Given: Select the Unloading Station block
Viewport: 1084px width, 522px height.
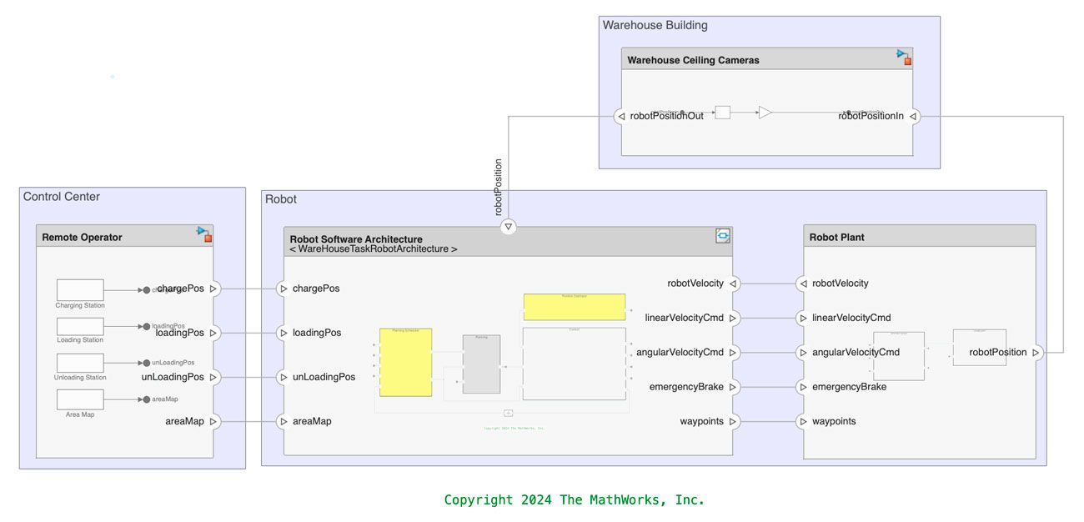Looking at the screenshot, I should [80, 363].
